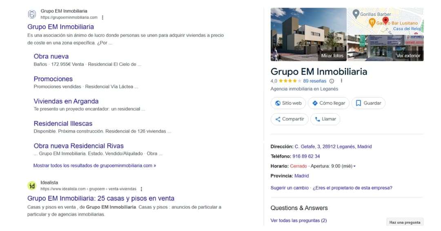Select the red map pin marker
Viewport: 441px width, 231px height.
(385, 20)
